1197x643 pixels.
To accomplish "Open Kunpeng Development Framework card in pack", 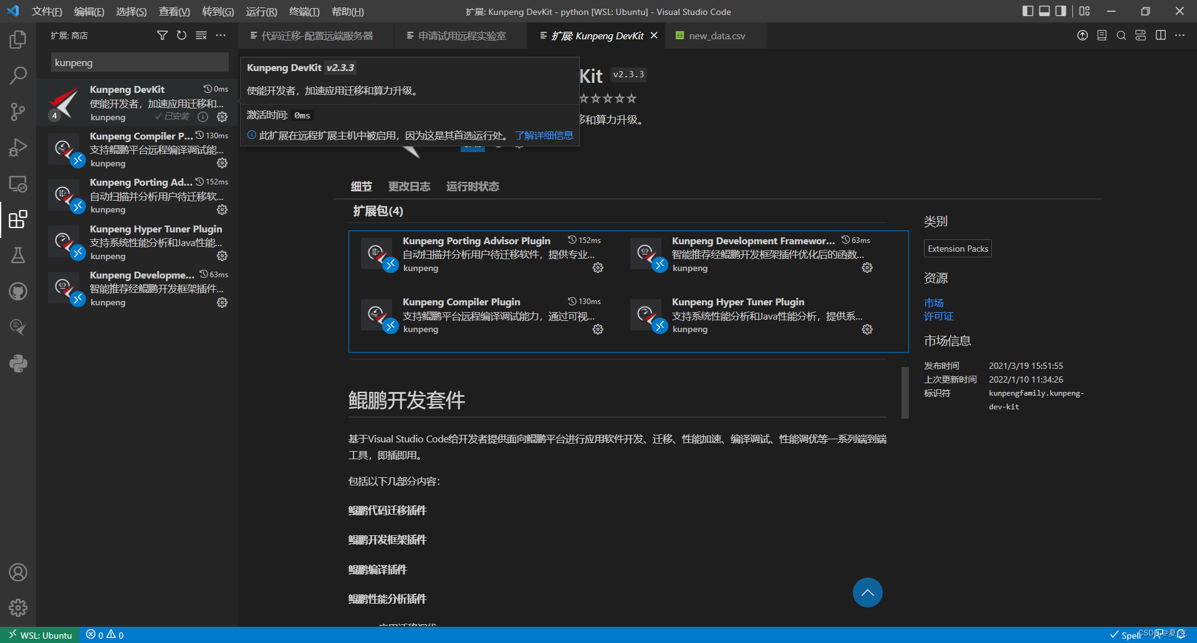I will (x=752, y=254).
